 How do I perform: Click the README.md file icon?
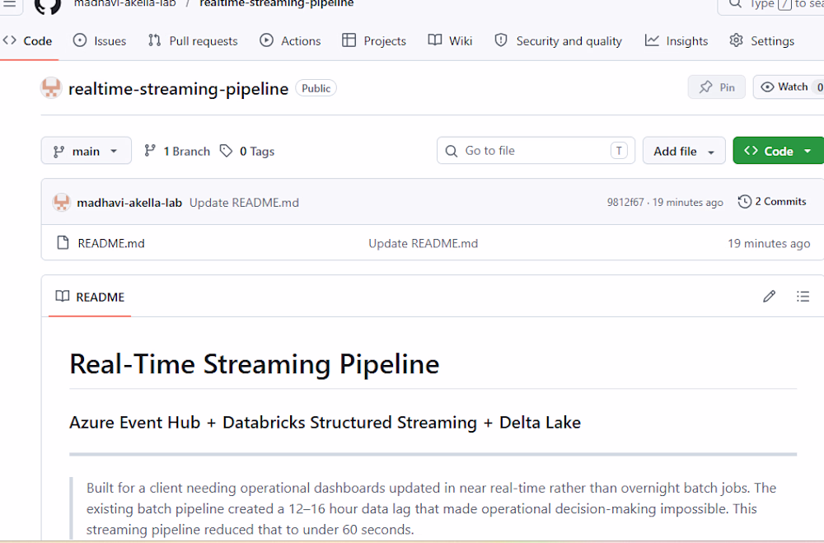coord(63,243)
